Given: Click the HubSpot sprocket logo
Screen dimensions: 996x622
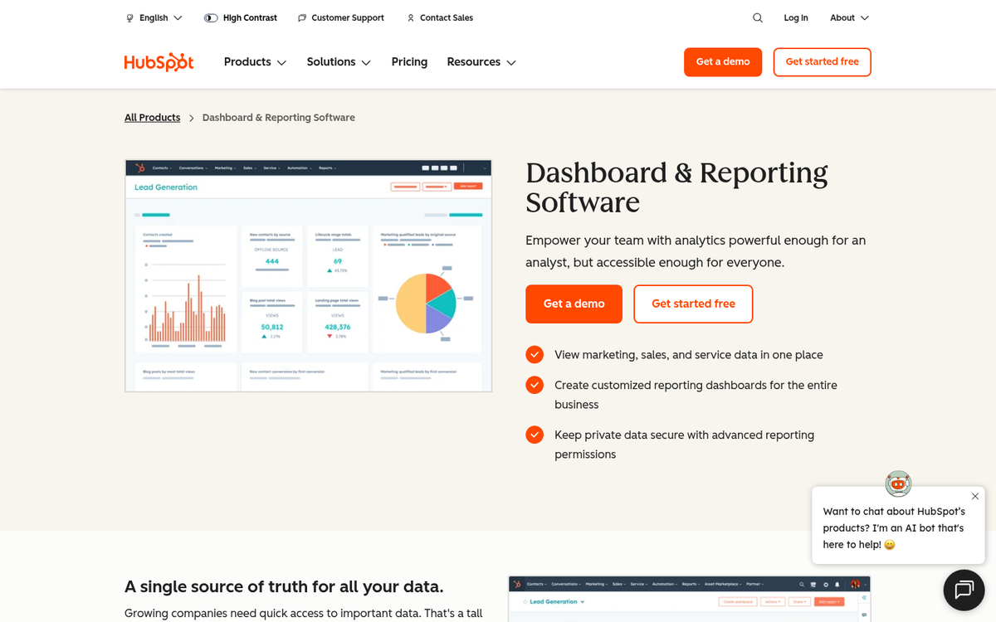Looking at the screenshot, I should pyautogui.click(x=159, y=61).
